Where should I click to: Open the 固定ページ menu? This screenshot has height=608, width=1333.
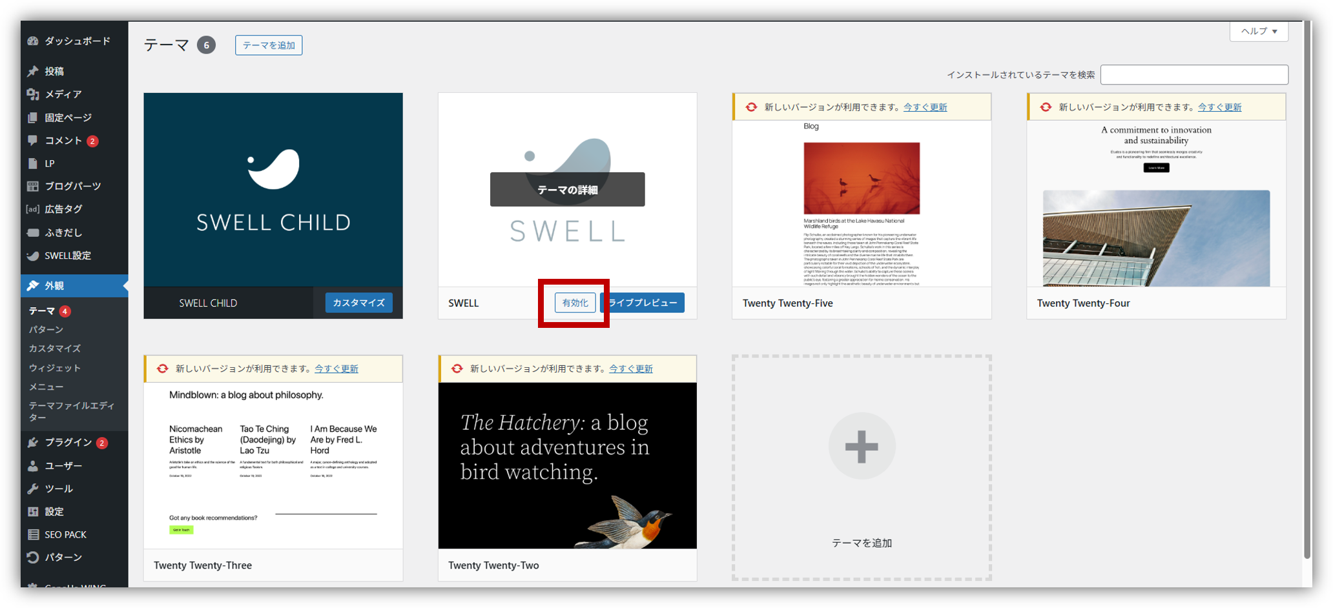pos(74,117)
